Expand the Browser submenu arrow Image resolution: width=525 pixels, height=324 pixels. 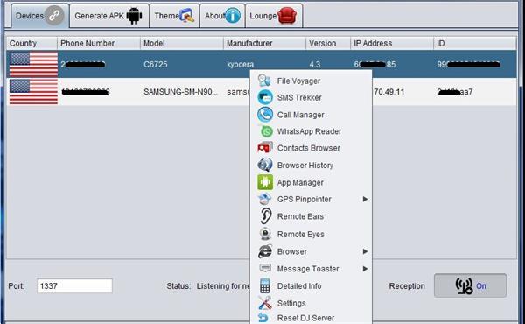point(365,251)
